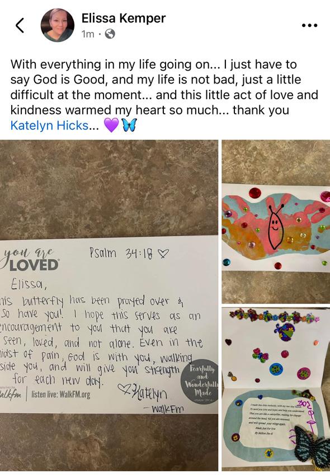Click the teal beaded butterfly on the card
Viewport: 330px width, 475px height.
312,446
